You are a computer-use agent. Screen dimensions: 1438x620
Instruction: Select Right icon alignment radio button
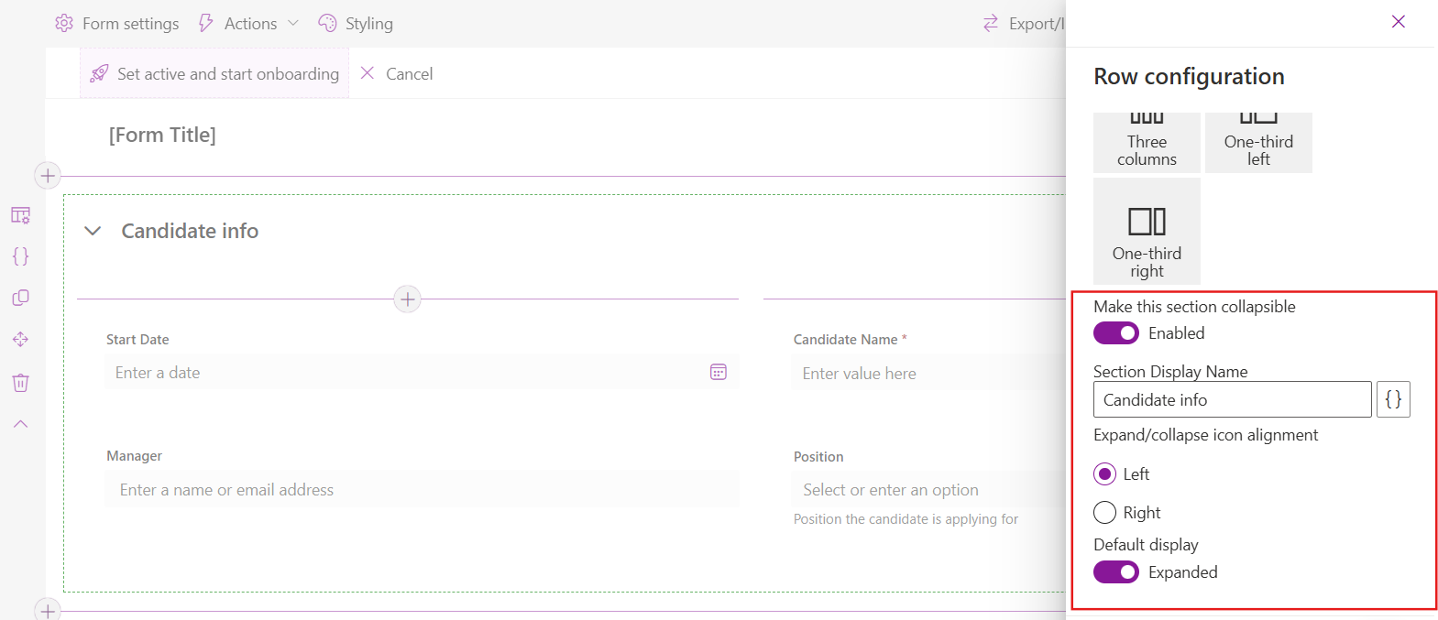(x=1104, y=513)
